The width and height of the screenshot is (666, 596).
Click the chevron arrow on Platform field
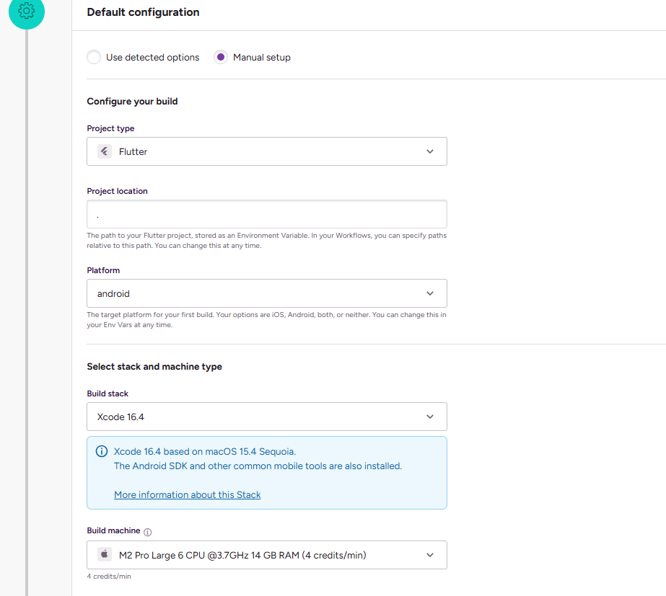click(x=430, y=293)
